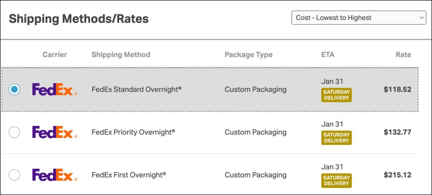The height and width of the screenshot is (195, 432).
Task: Choose the FedEx First Overnight radio option
Action: pyautogui.click(x=14, y=175)
